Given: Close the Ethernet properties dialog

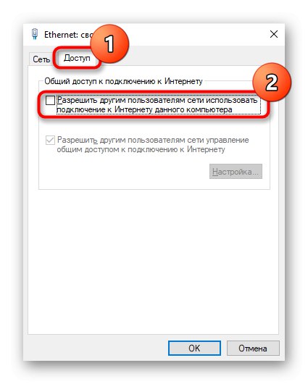Looking at the screenshot, I should pos(274,34).
